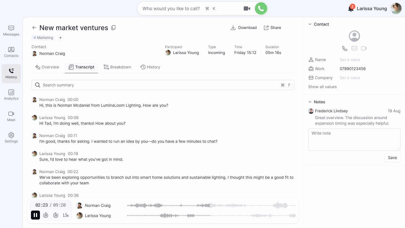405x228 pixels.
Task: Click the contact avatar placeholder
Action: coord(354,36)
